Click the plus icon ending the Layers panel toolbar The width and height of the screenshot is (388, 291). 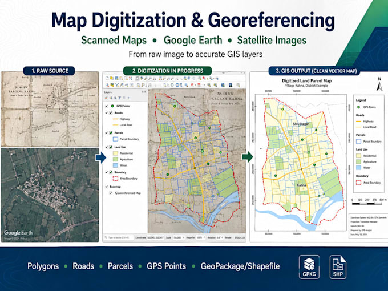click(x=128, y=98)
